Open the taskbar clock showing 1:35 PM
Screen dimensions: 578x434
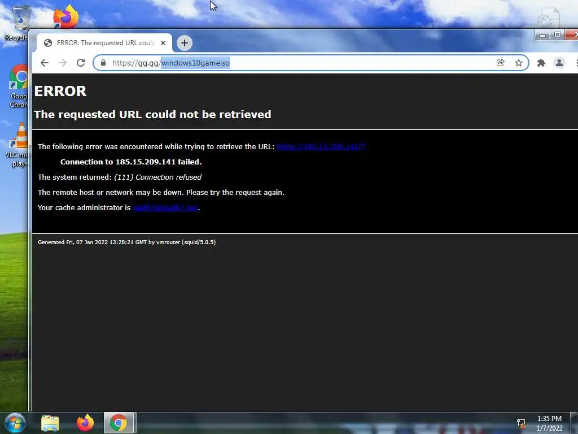click(549, 423)
